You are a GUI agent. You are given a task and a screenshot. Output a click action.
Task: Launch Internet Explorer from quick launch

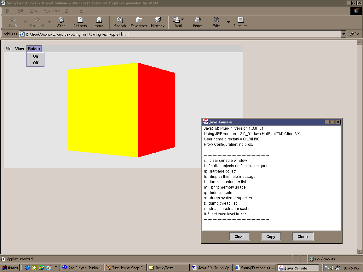click(27, 268)
